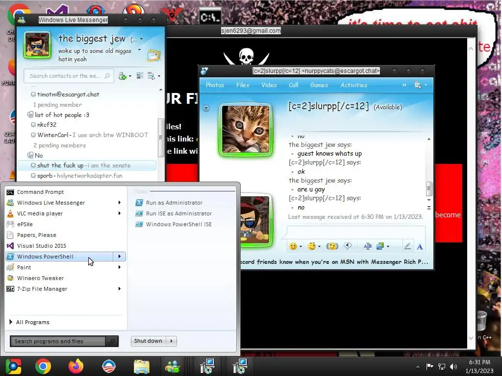Open Chrome from the taskbar

(x=43, y=366)
